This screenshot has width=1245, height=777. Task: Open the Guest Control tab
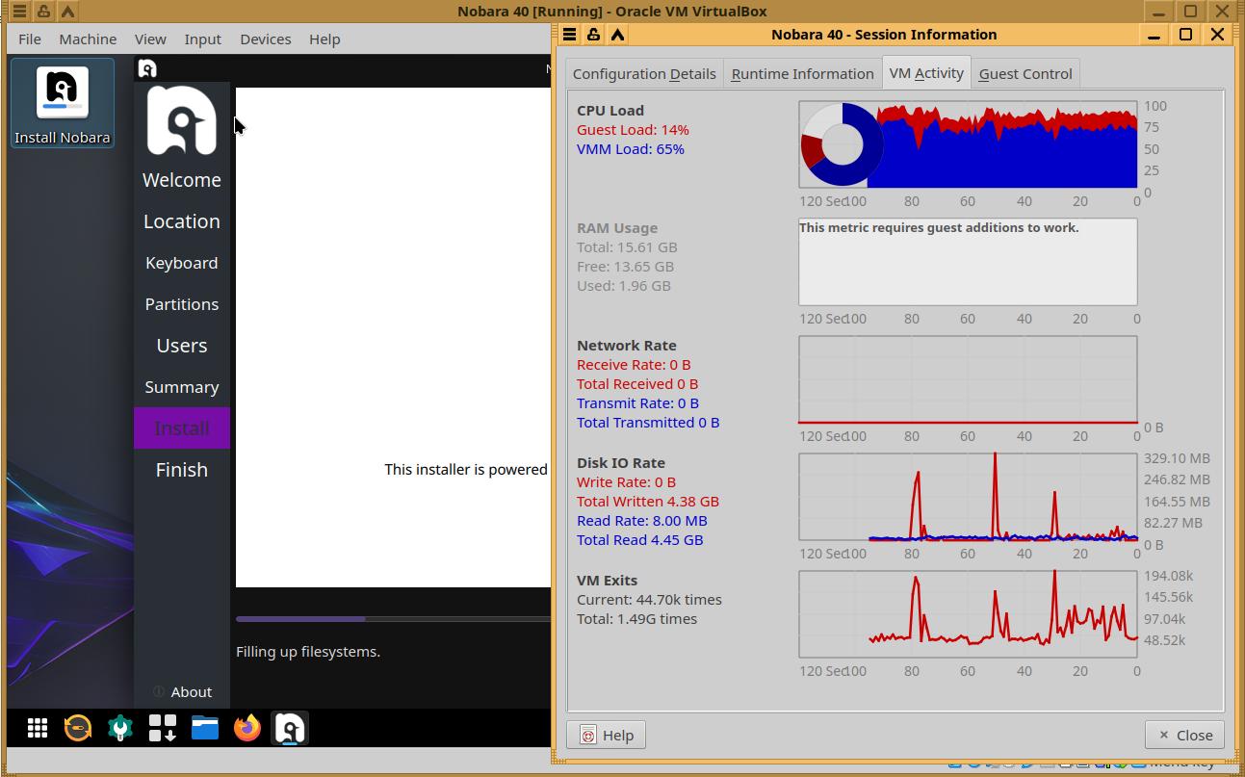[1025, 73]
